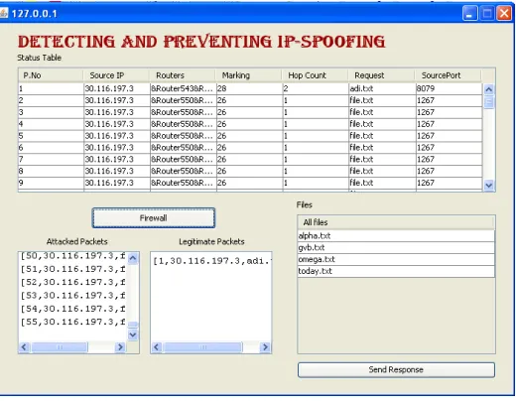The image size is (516, 401).
Task: Click the Send Response button
Action: tap(396, 369)
